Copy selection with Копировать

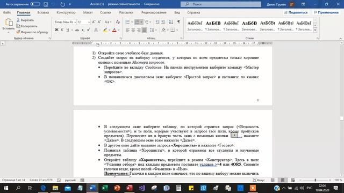coord(27,26)
